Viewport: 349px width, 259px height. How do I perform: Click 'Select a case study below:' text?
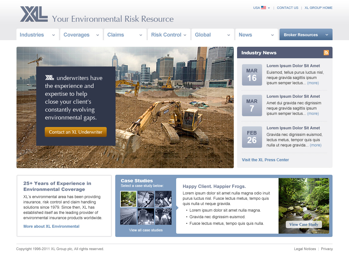point(142,186)
